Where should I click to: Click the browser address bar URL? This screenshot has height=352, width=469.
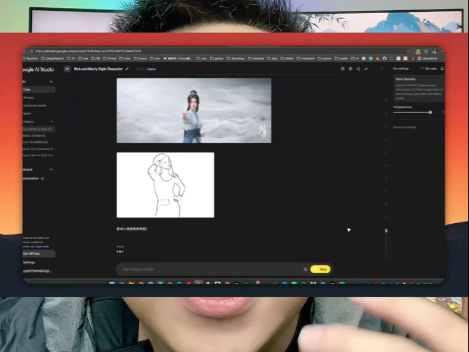tap(88, 51)
